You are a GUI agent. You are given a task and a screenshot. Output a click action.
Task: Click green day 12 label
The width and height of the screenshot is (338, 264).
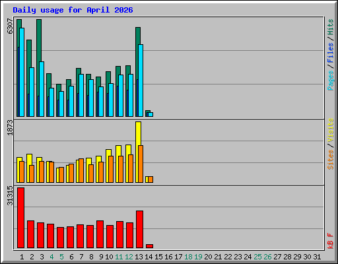(x=129, y=257)
